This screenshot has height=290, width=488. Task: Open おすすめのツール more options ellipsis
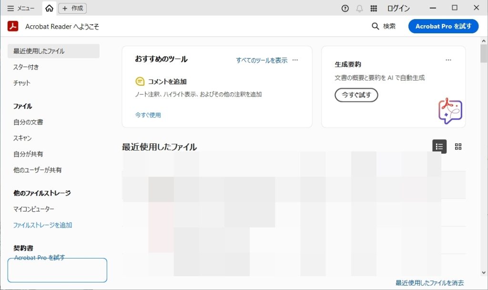pos(295,60)
